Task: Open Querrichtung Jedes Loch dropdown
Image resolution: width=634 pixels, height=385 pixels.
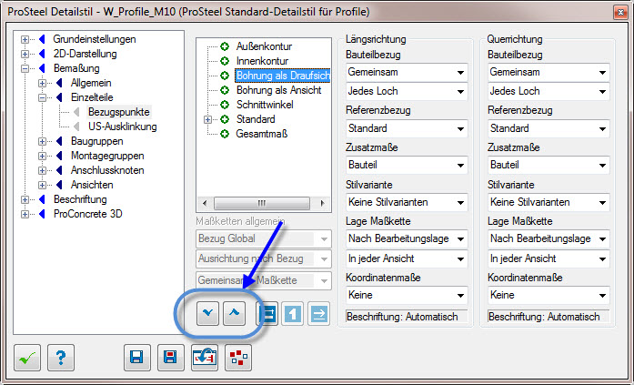Action: 548,91
